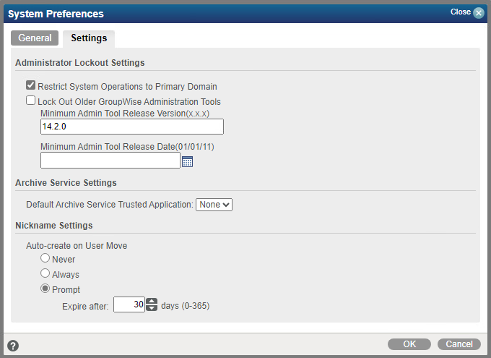Click the System Preferences title bar

coord(217,13)
